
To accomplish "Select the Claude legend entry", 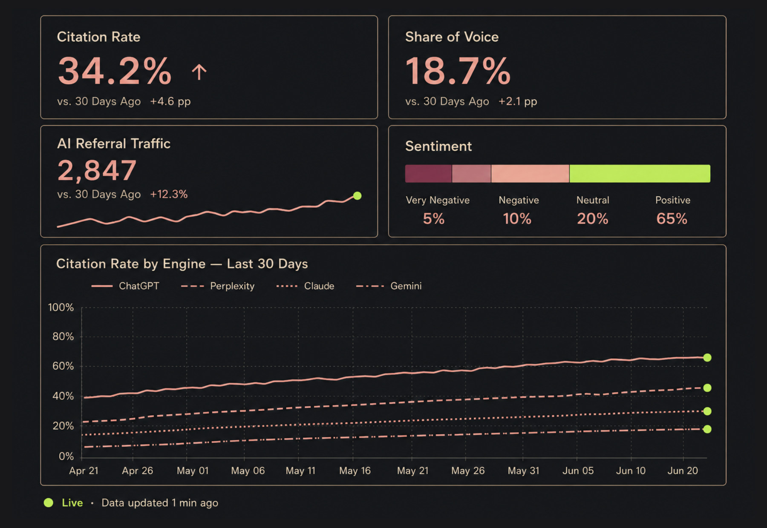I will (x=305, y=286).
